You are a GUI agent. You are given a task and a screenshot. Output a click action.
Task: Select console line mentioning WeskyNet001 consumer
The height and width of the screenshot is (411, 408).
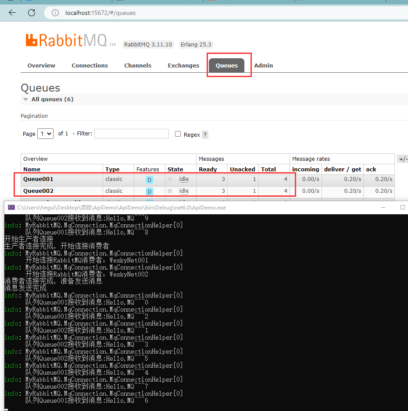(x=87, y=260)
